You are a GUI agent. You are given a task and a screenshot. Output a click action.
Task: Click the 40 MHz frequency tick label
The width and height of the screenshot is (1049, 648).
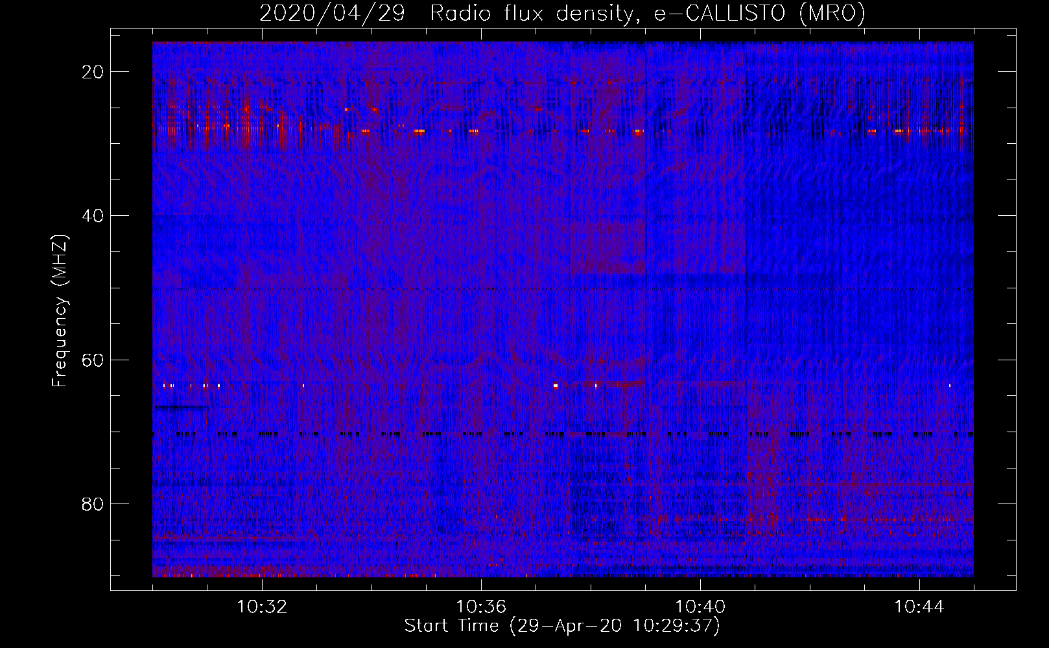93,216
